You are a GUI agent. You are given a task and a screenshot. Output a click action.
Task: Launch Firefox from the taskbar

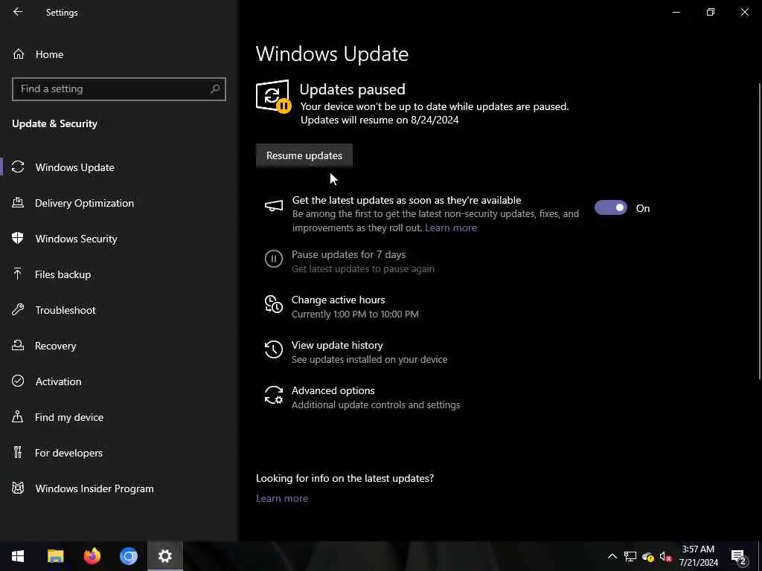92,556
